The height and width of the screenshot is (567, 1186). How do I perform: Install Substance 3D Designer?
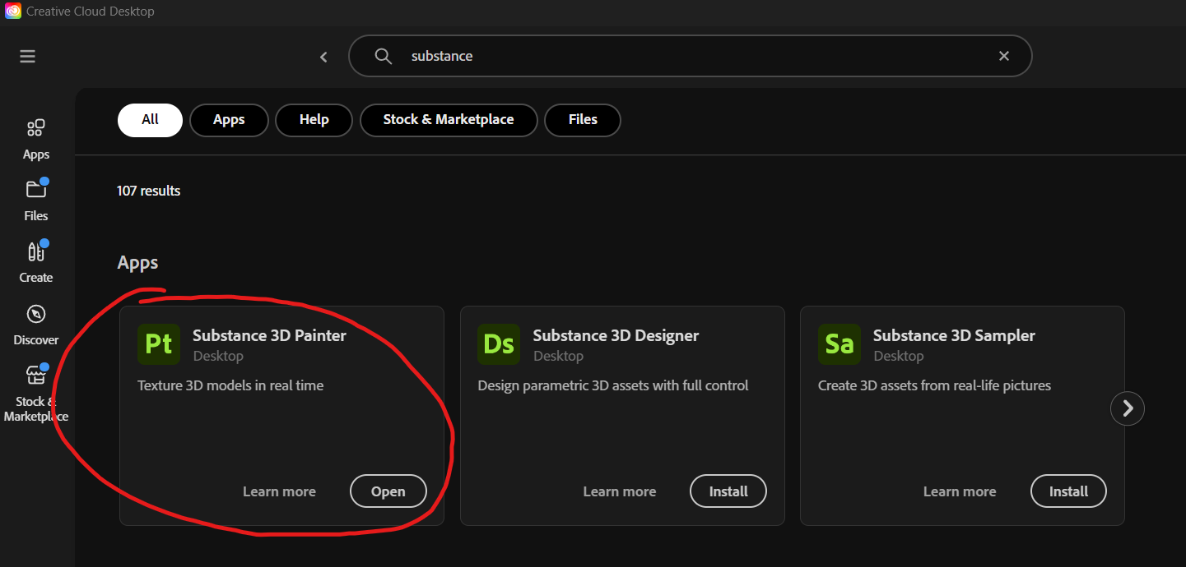point(728,491)
